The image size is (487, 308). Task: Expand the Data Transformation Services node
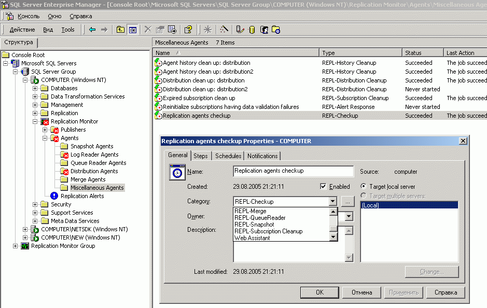pos(35,96)
